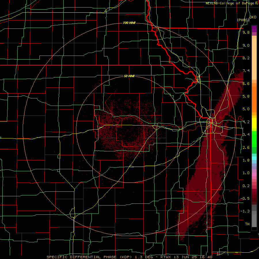The width and height of the screenshot is (259, 259).
Task: Click the 16:40 timestamp in caption
Action: (206, 257)
